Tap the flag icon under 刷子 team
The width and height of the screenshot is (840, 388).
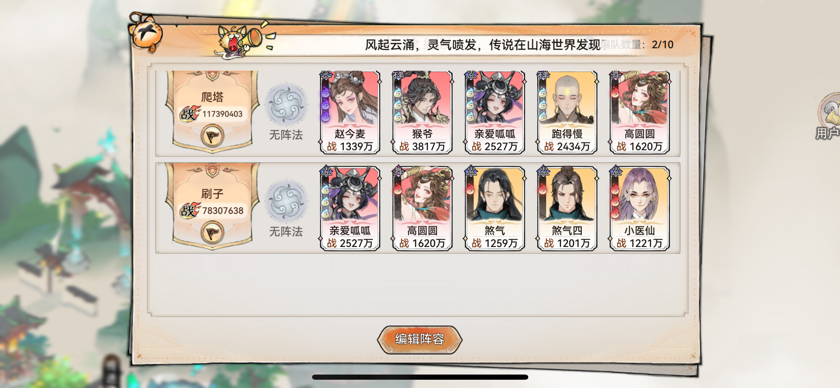pyautogui.click(x=212, y=233)
